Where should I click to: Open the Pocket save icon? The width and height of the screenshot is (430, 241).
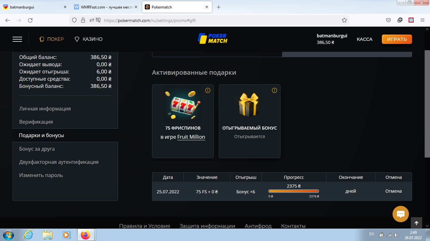[388, 20]
